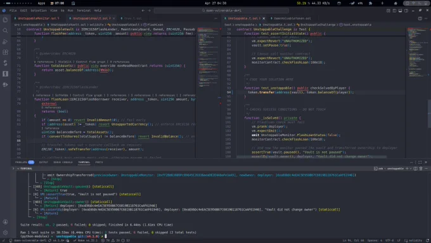Click the UnstoppableChallenge breadcrumb in right editor
This screenshot has height=243, width=431.
tap(316, 25)
